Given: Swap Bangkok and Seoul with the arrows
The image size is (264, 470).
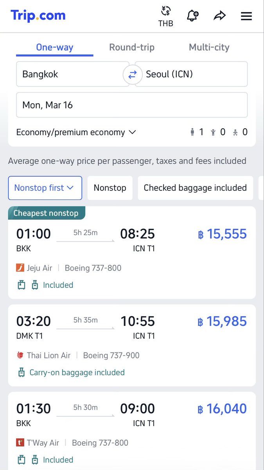Looking at the screenshot, I should click(x=132, y=74).
